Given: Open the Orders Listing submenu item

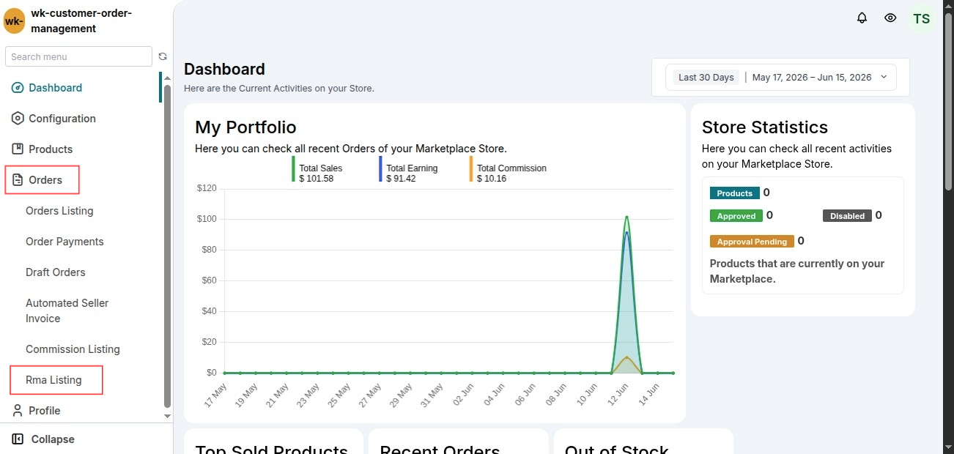Looking at the screenshot, I should 59,211.
